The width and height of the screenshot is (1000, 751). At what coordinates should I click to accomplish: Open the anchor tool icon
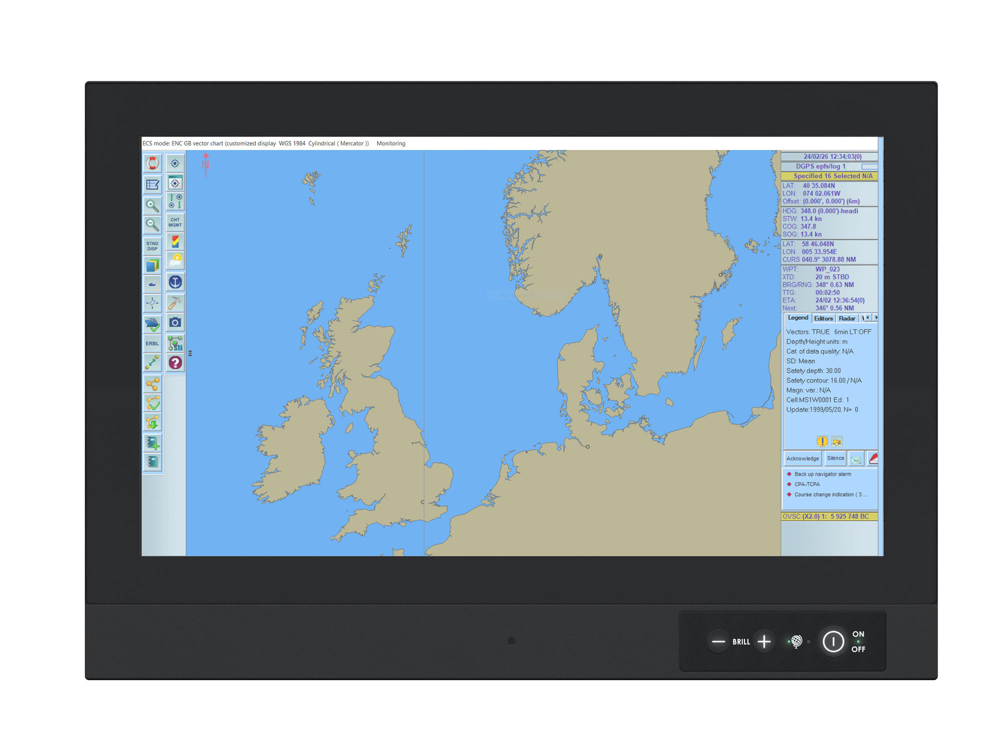175,282
